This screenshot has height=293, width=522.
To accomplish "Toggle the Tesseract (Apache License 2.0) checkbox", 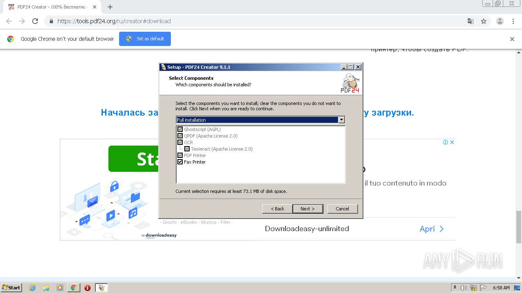I will coord(187,149).
